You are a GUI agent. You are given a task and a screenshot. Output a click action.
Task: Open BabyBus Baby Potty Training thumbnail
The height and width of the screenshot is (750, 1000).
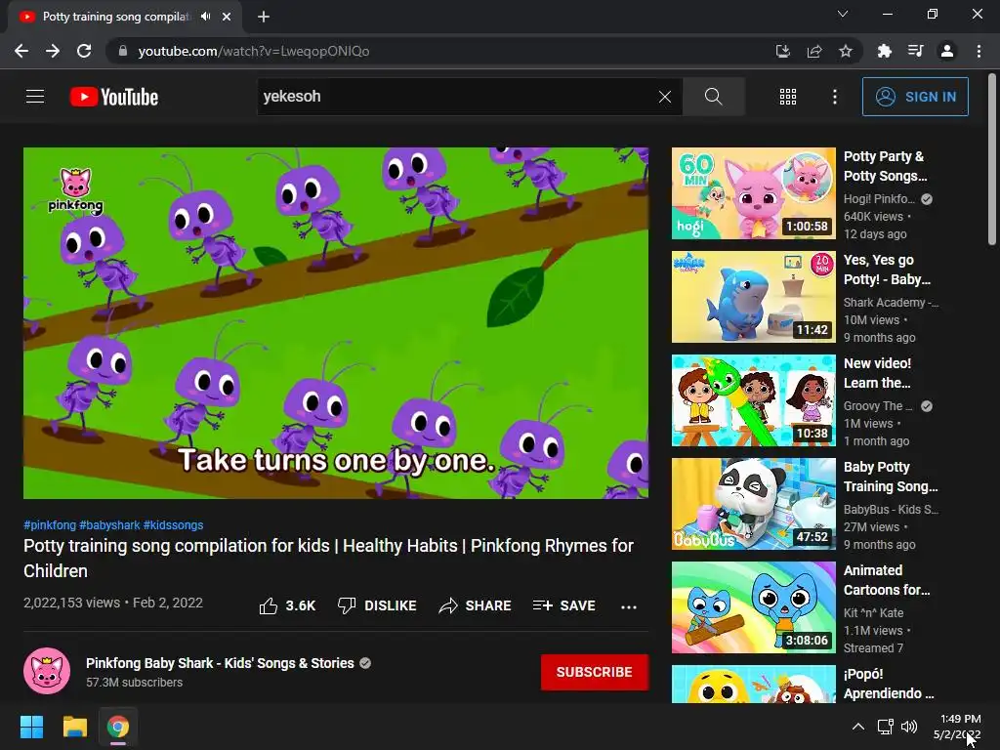[x=753, y=504]
